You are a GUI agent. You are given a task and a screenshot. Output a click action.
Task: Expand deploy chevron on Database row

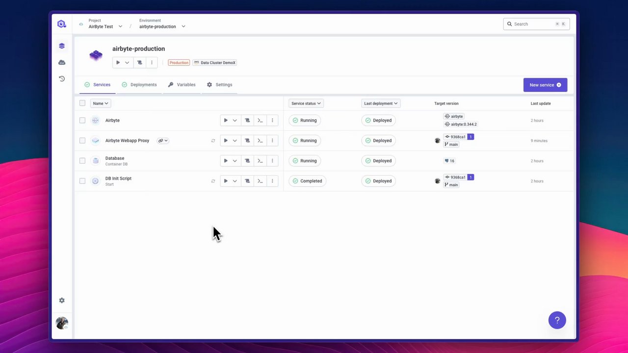coord(235,161)
